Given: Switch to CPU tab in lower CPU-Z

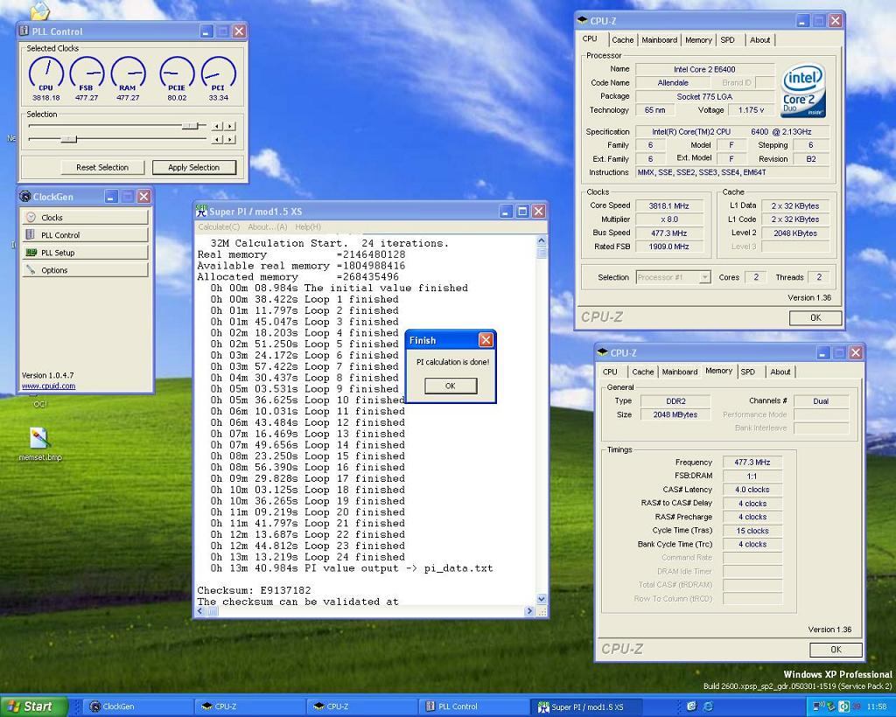Looking at the screenshot, I should [610, 372].
